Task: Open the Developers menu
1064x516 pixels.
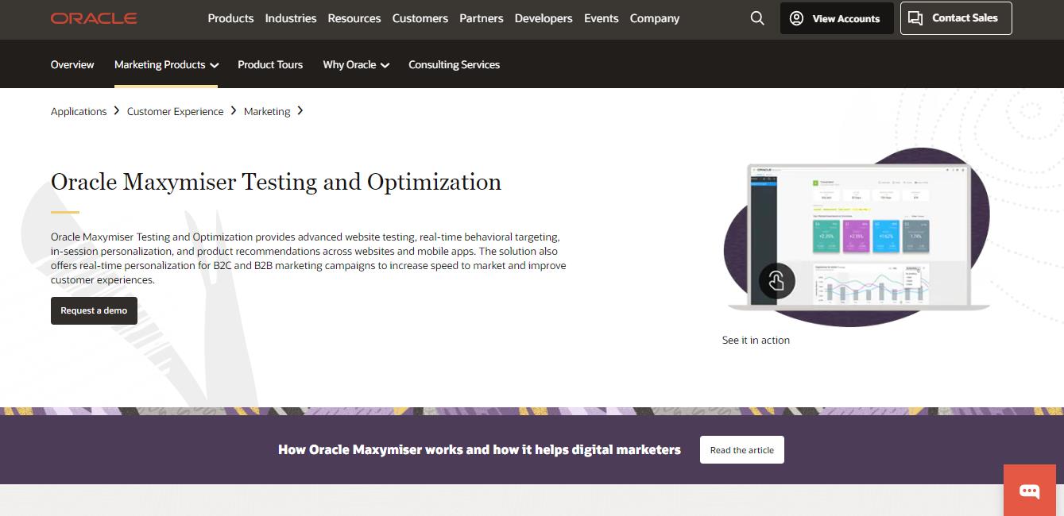Action: pos(544,18)
